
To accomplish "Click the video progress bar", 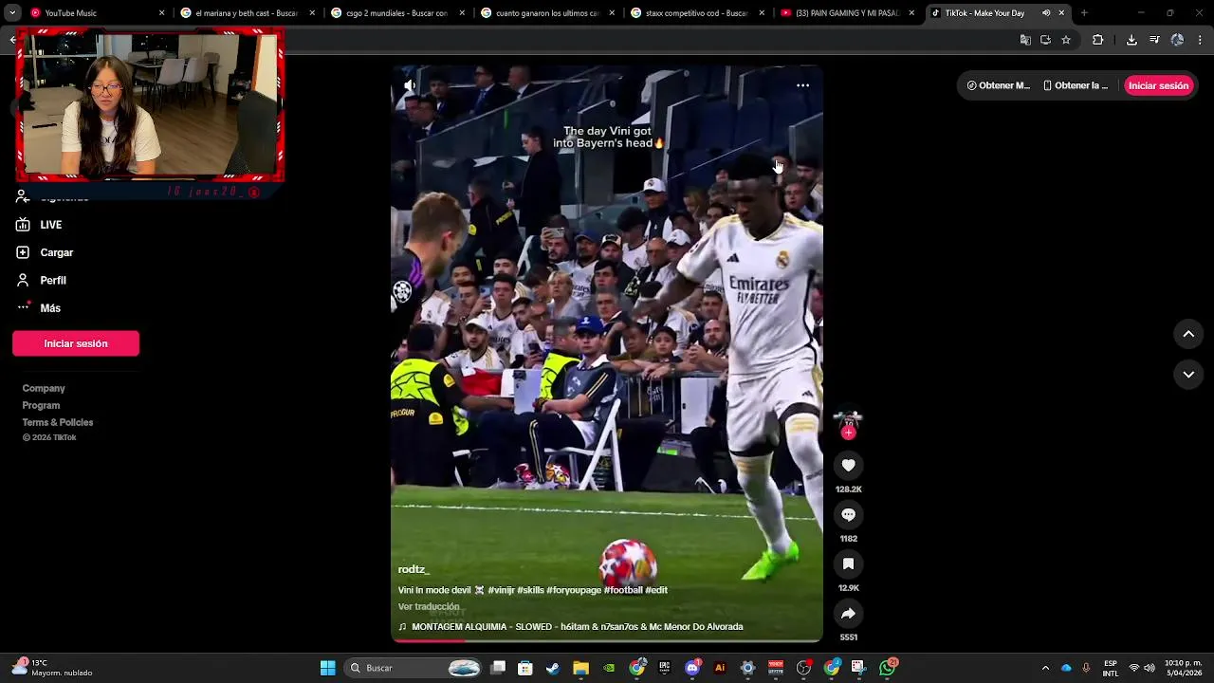I will pyautogui.click(x=607, y=640).
